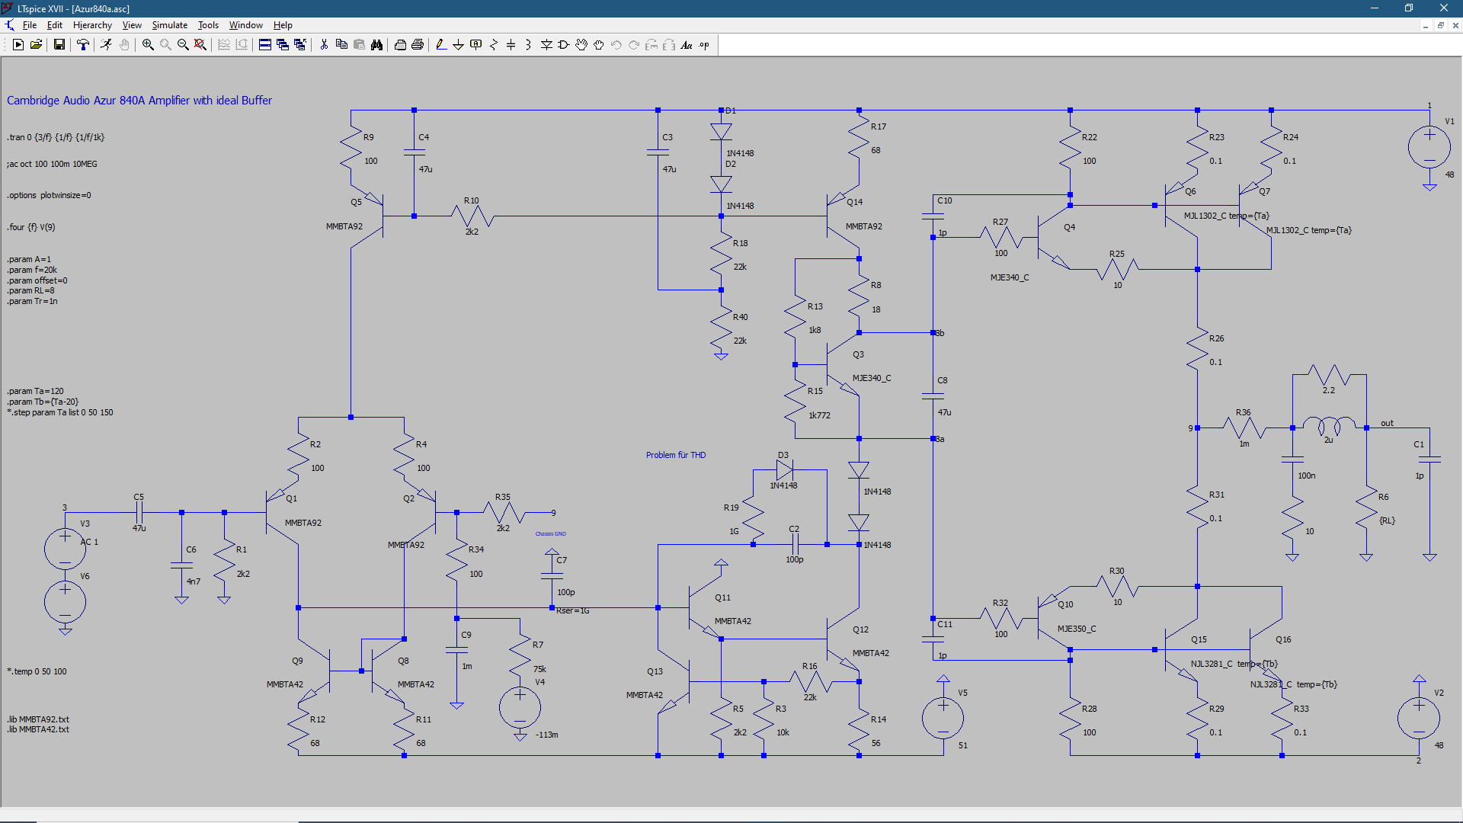Select the Text tool Aa icon
The image size is (1463, 823).
click(x=687, y=45)
